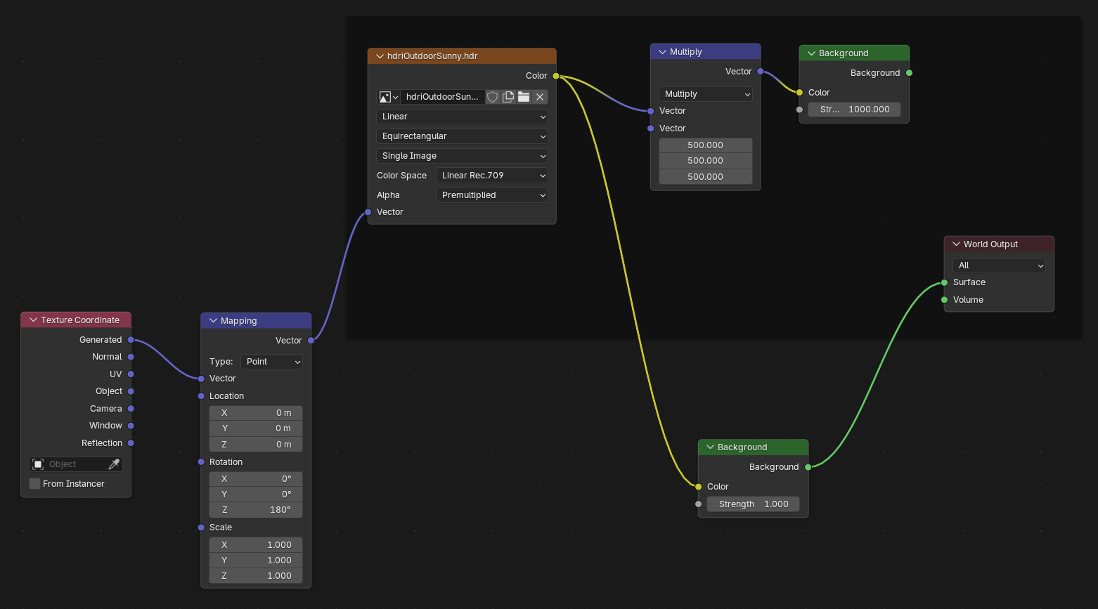Image resolution: width=1098 pixels, height=609 pixels.
Task: Pick an Object with the eyedropper tool
Action: coord(114,464)
